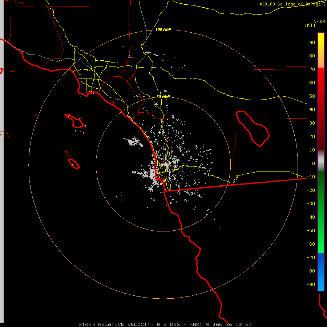Click the NEXR label above the color scale
Viewport: 327px width, 327px height.
coord(319,22)
